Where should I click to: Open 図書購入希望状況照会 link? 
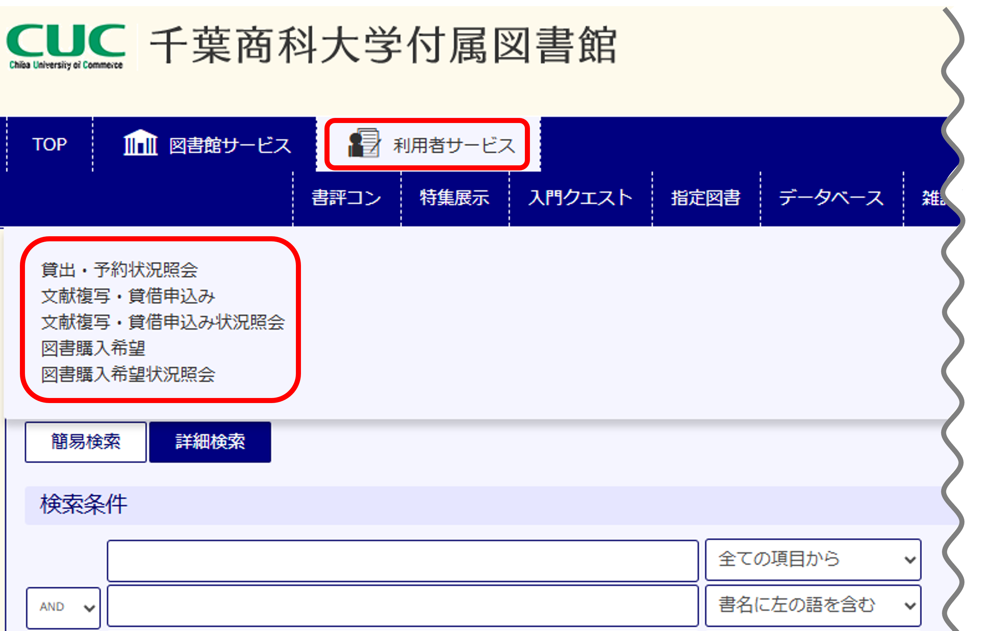[128, 374]
